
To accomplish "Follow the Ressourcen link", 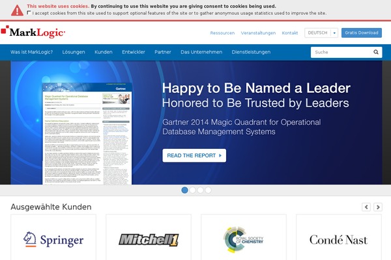I will [222, 33].
